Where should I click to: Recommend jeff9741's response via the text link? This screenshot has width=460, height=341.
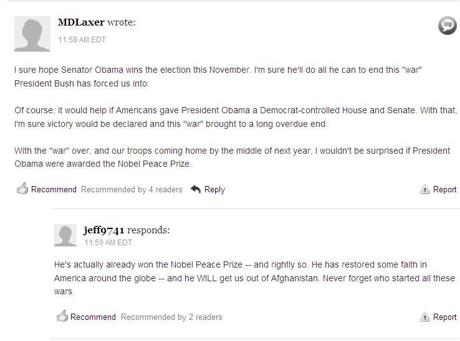[x=93, y=317]
